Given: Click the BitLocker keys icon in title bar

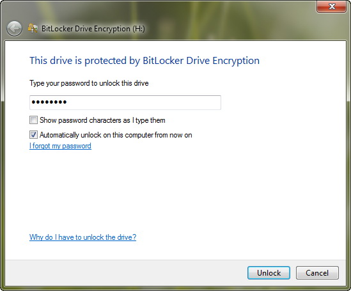Looking at the screenshot, I should [33, 28].
